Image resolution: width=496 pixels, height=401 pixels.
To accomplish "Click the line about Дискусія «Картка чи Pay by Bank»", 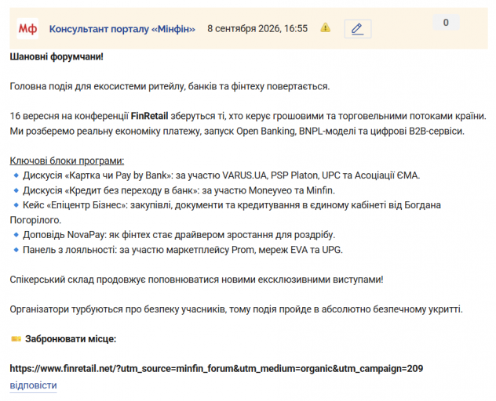I will point(221,175).
